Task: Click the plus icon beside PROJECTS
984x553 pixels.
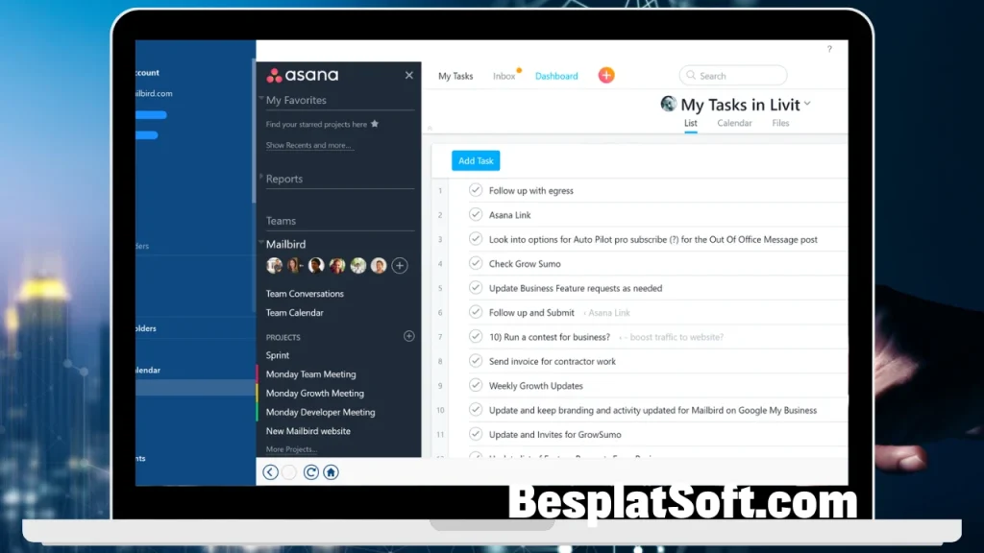Action: [x=408, y=336]
